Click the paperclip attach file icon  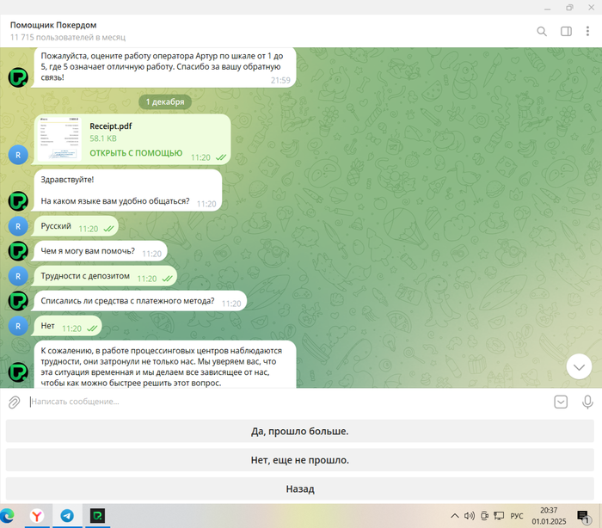click(15, 402)
